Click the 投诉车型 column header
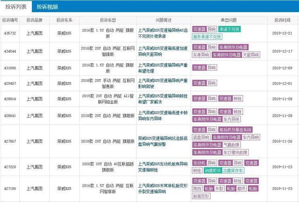 [108, 20]
